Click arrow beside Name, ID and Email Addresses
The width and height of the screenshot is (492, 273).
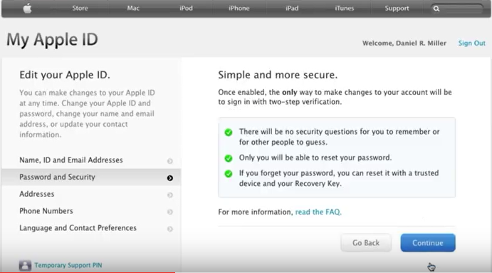(169, 161)
